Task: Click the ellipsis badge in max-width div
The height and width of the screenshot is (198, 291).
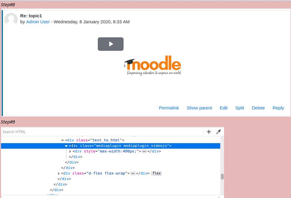Action: click(144, 151)
